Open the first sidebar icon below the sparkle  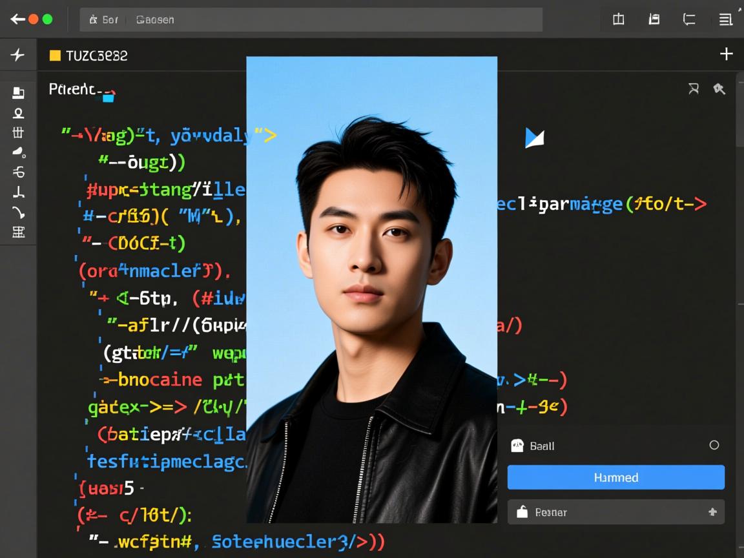(x=18, y=93)
